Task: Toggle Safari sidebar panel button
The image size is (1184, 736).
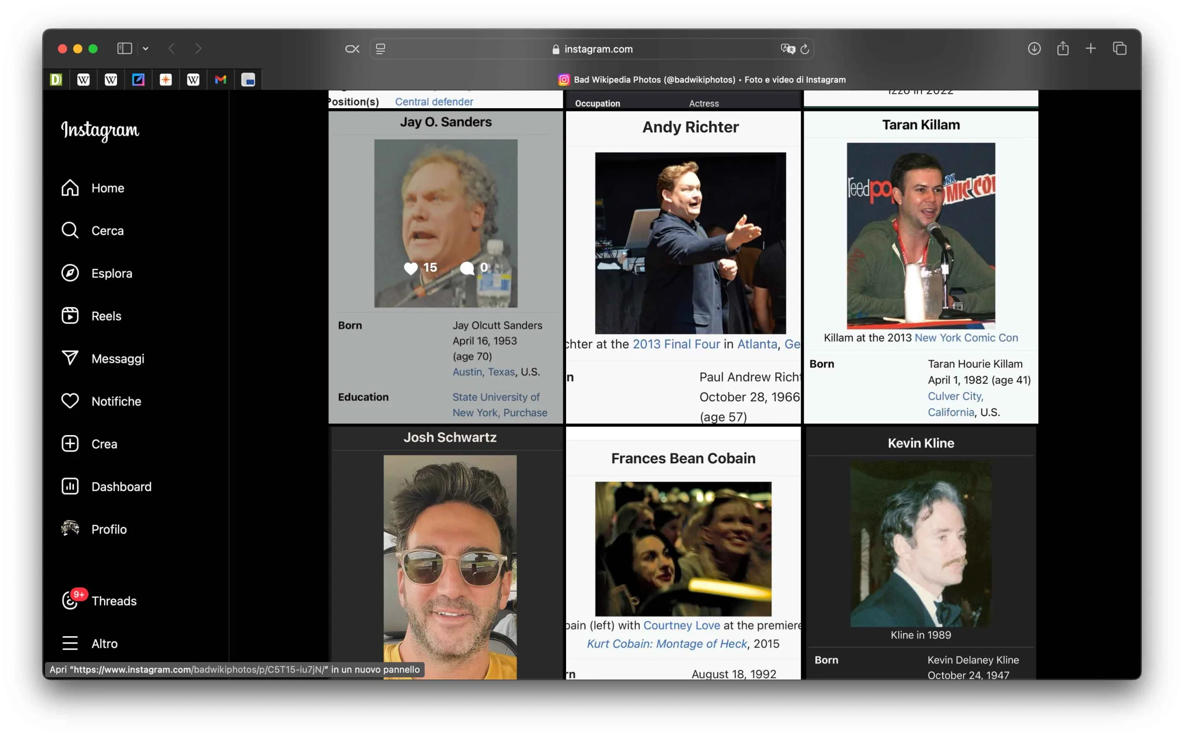Action: click(124, 49)
